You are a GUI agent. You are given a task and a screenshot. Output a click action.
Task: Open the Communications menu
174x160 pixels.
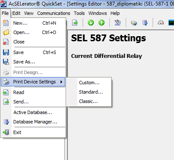(54, 13)
